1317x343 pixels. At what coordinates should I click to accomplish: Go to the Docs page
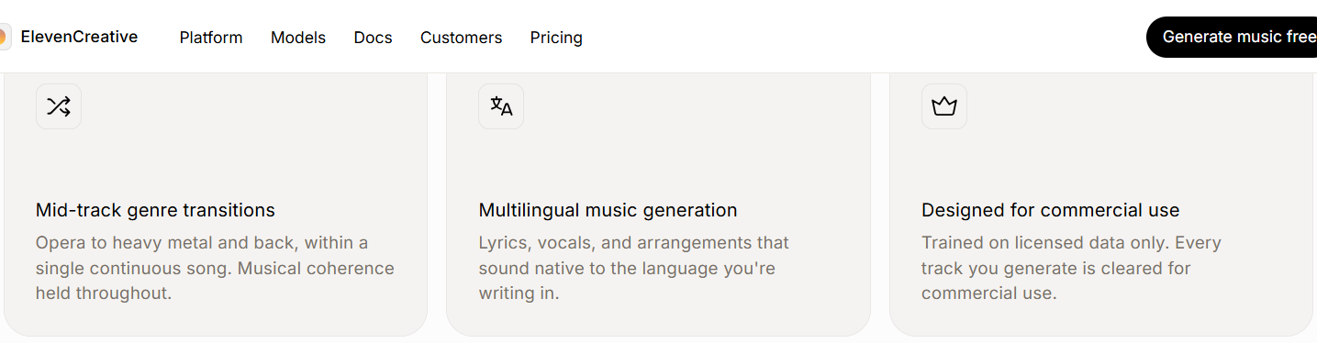[373, 38]
